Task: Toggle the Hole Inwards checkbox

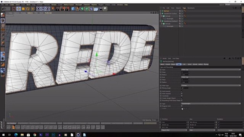Action: 182,94
